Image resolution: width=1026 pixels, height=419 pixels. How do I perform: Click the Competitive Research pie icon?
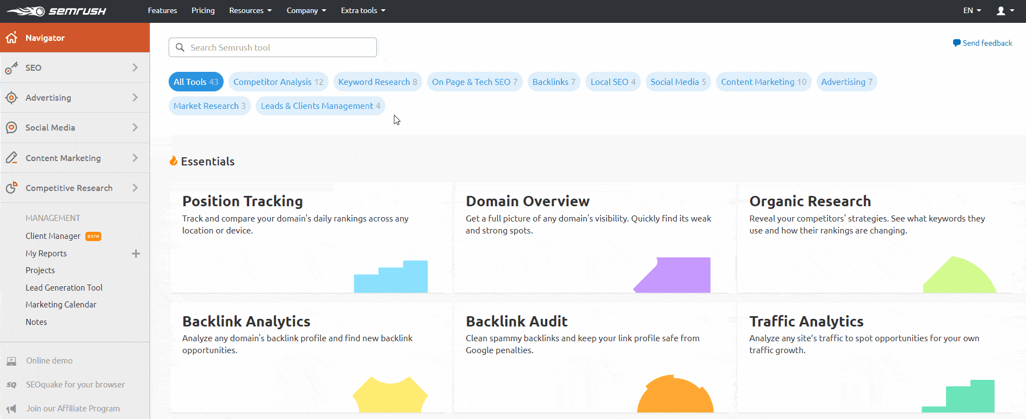[11, 188]
